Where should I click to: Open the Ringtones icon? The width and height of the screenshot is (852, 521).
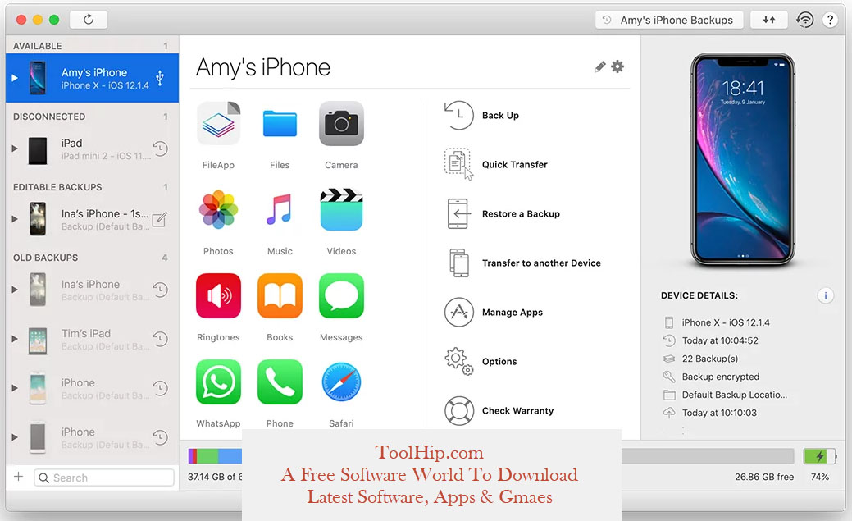point(218,295)
